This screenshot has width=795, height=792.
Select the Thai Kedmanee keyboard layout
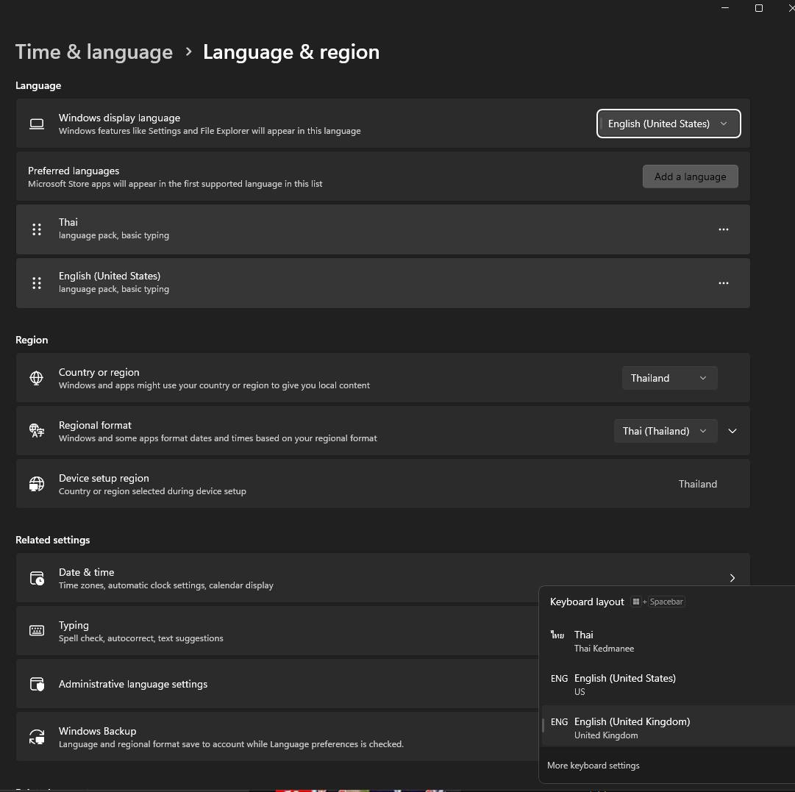click(x=669, y=641)
